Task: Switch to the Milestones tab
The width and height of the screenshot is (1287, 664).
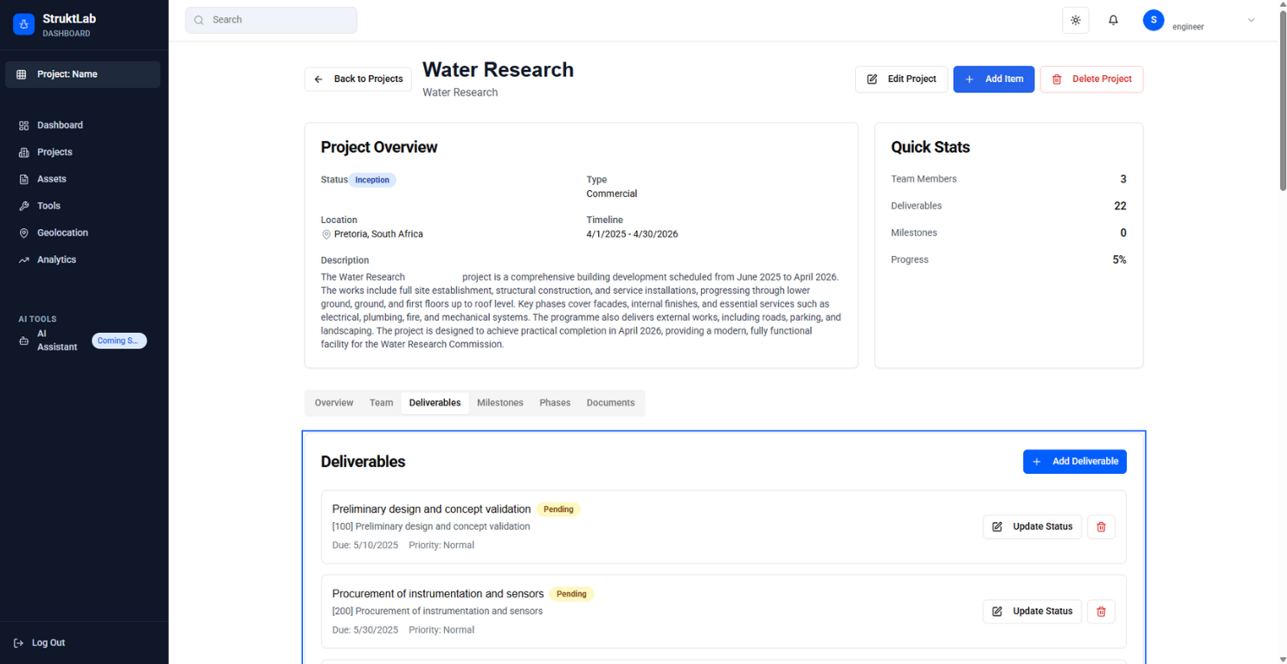Action: (500, 402)
